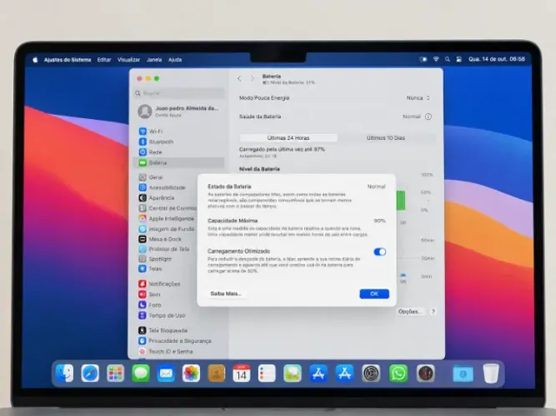Open the Ajustes do Sistema menu

pyautogui.click(x=68, y=60)
